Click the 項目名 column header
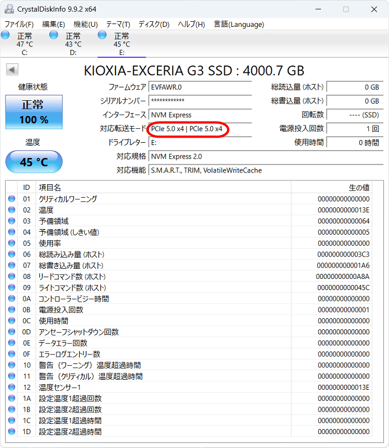 (x=163, y=188)
